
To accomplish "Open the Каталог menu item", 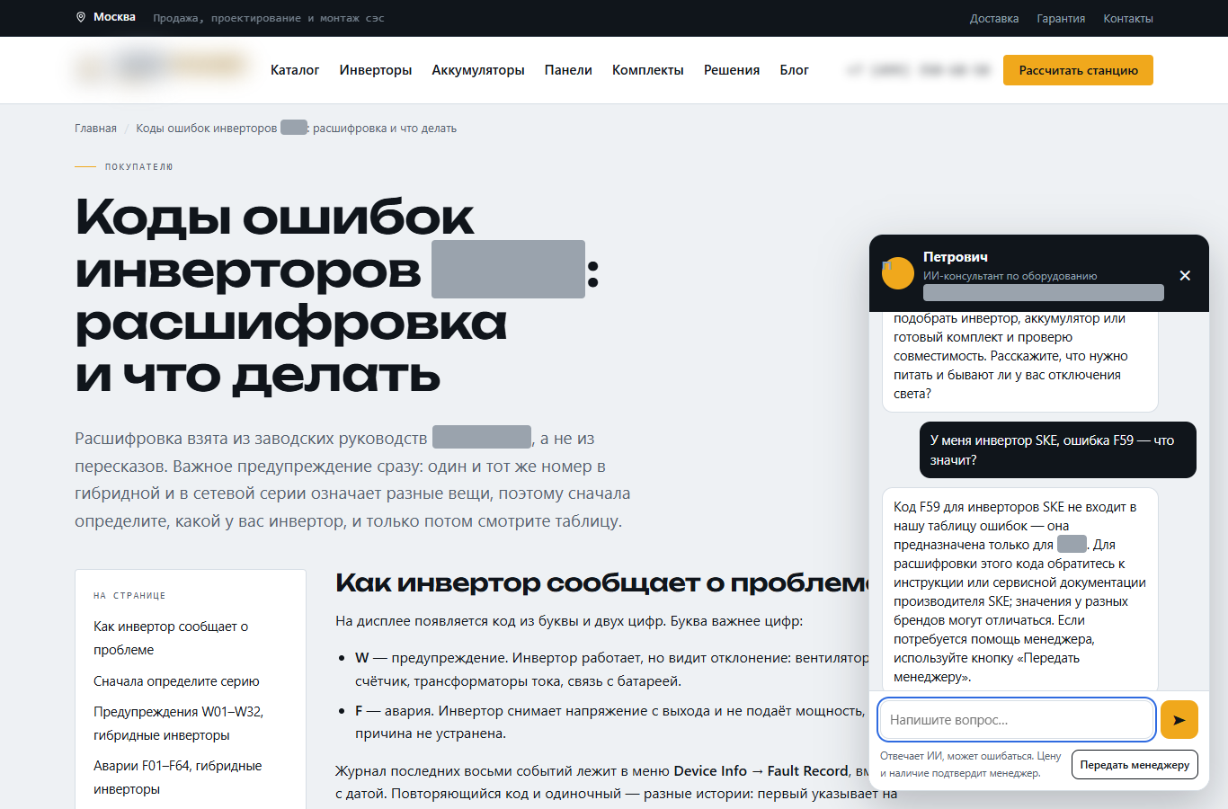I will [x=295, y=70].
